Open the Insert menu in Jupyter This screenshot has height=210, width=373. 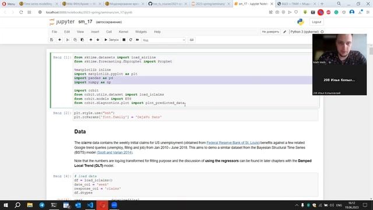tap(95, 32)
